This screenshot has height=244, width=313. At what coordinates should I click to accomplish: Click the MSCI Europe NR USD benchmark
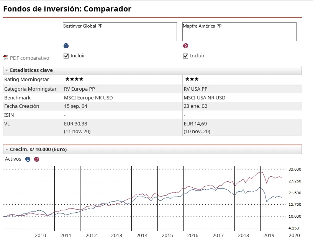pos(88,98)
